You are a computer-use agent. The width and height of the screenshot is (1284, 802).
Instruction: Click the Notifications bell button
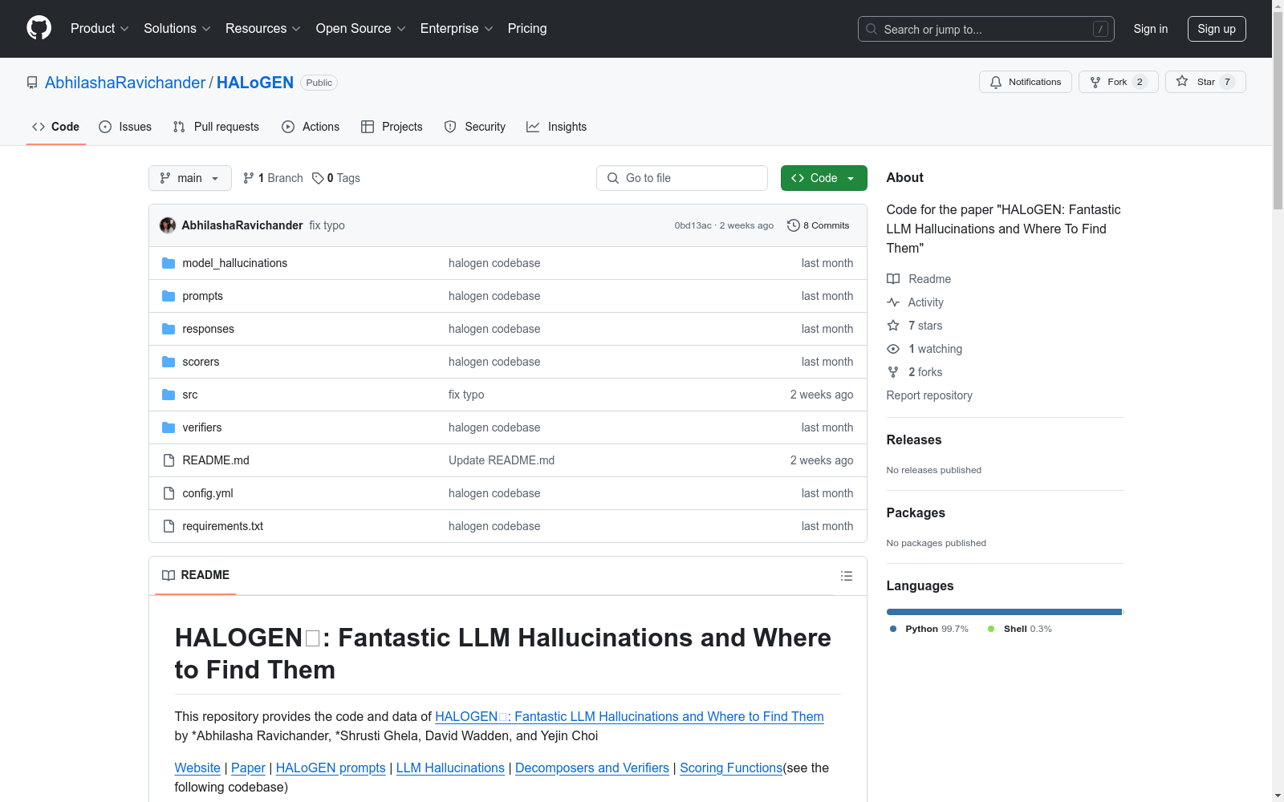coord(1025,82)
